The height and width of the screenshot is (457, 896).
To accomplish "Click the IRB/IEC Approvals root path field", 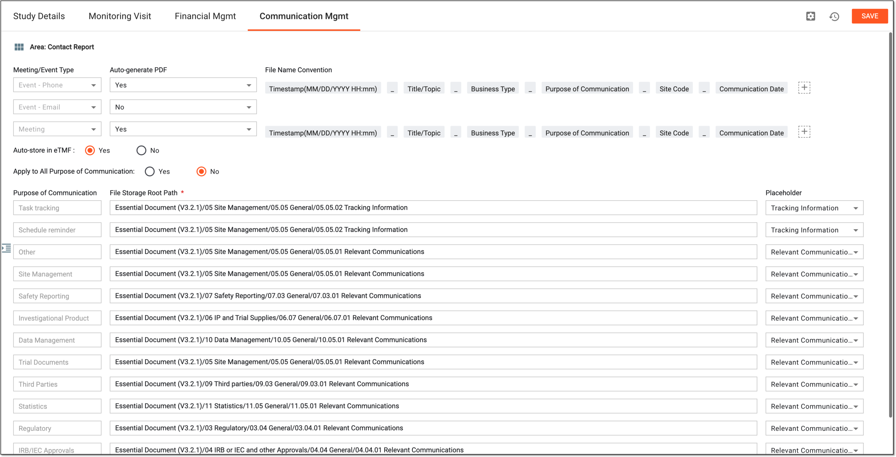I will click(x=433, y=449).
